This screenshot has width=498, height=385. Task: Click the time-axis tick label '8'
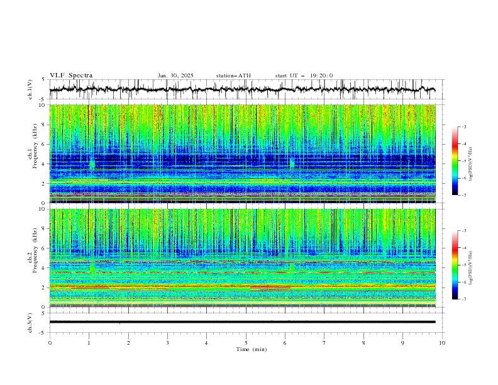[363, 343]
